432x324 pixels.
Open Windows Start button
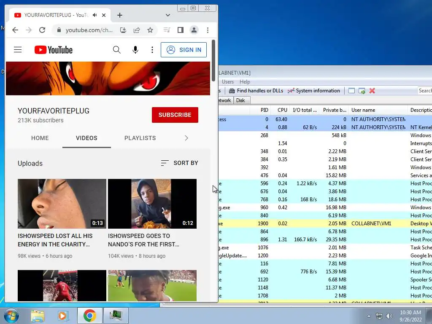tap(11, 316)
